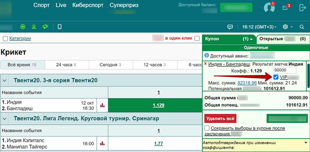Open the mobile phone version icon
Viewport: 310px width, 152px height.
tap(60, 27)
